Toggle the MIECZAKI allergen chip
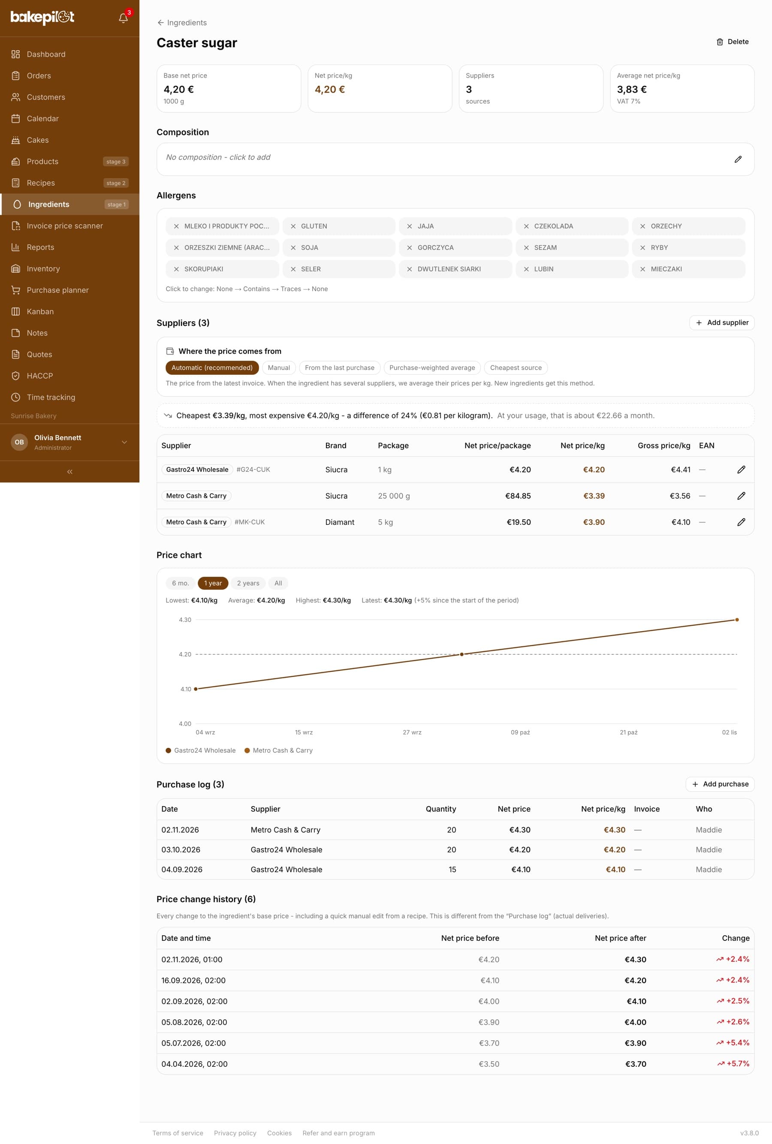 [x=688, y=269]
